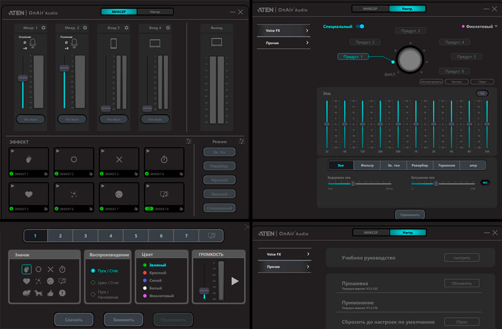Expand Прочее in upper settings window
502x329 pixels.
(284, 43)
